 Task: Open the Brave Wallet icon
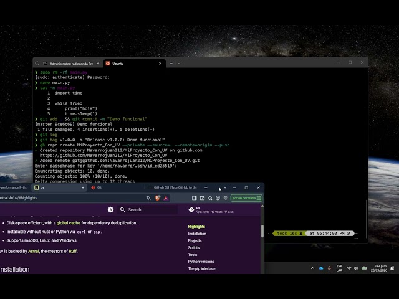202,198
